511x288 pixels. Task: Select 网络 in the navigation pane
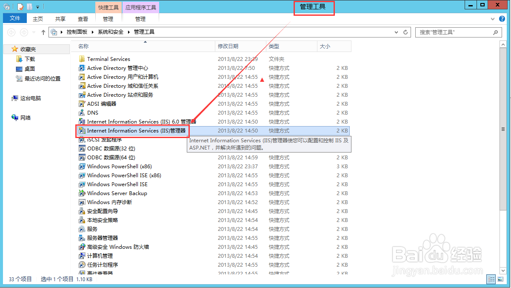click(26, 118)
